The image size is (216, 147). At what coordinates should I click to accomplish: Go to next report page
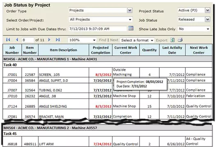49,40
